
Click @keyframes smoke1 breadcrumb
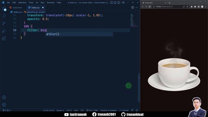point(35,12)
